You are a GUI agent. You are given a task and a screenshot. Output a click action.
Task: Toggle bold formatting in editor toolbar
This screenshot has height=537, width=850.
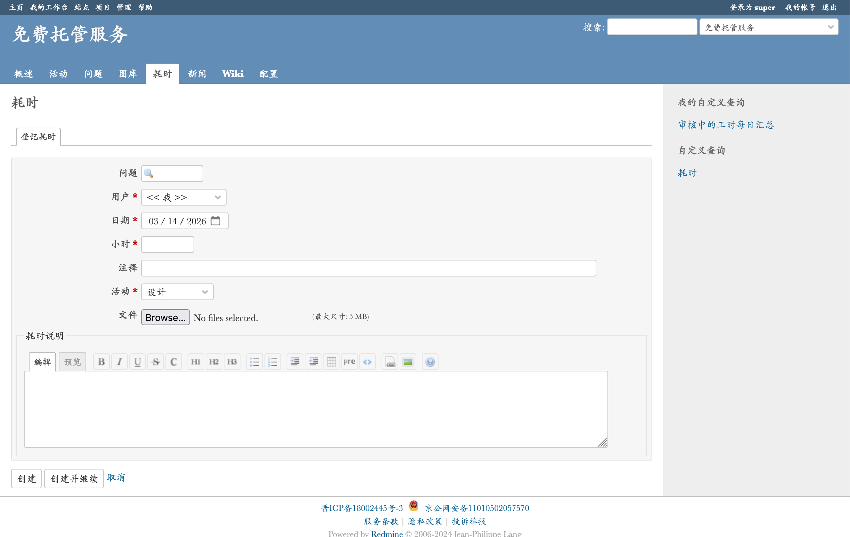click(101, 362)
